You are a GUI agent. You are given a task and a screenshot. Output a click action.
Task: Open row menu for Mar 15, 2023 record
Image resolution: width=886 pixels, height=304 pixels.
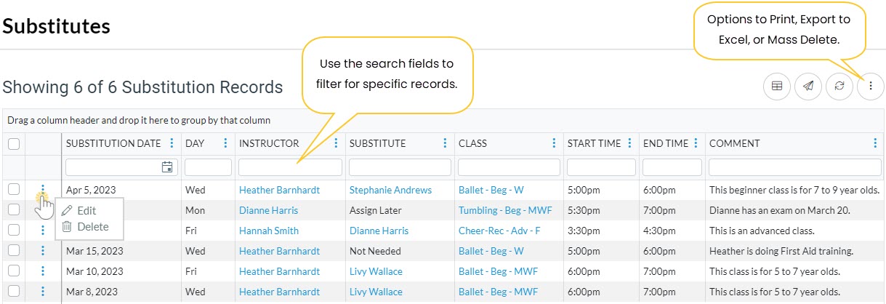pos(43,251)
